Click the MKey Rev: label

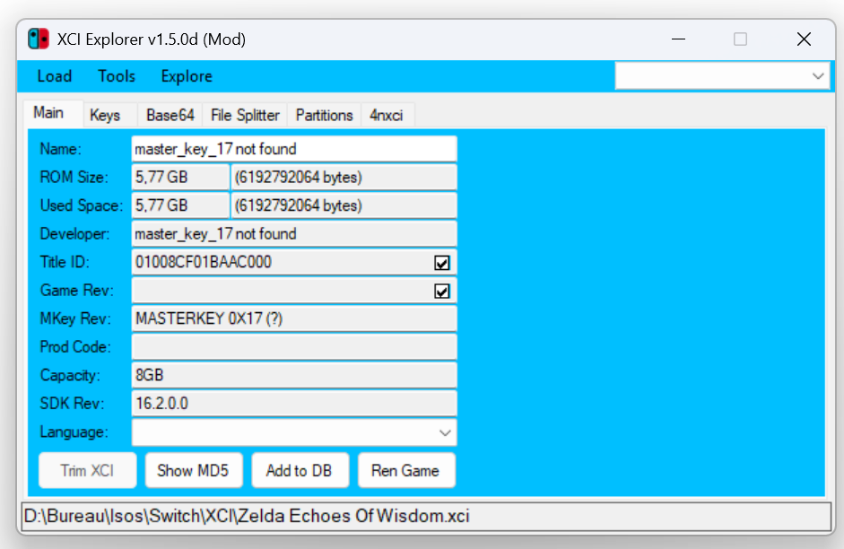[x=75, y=318]
